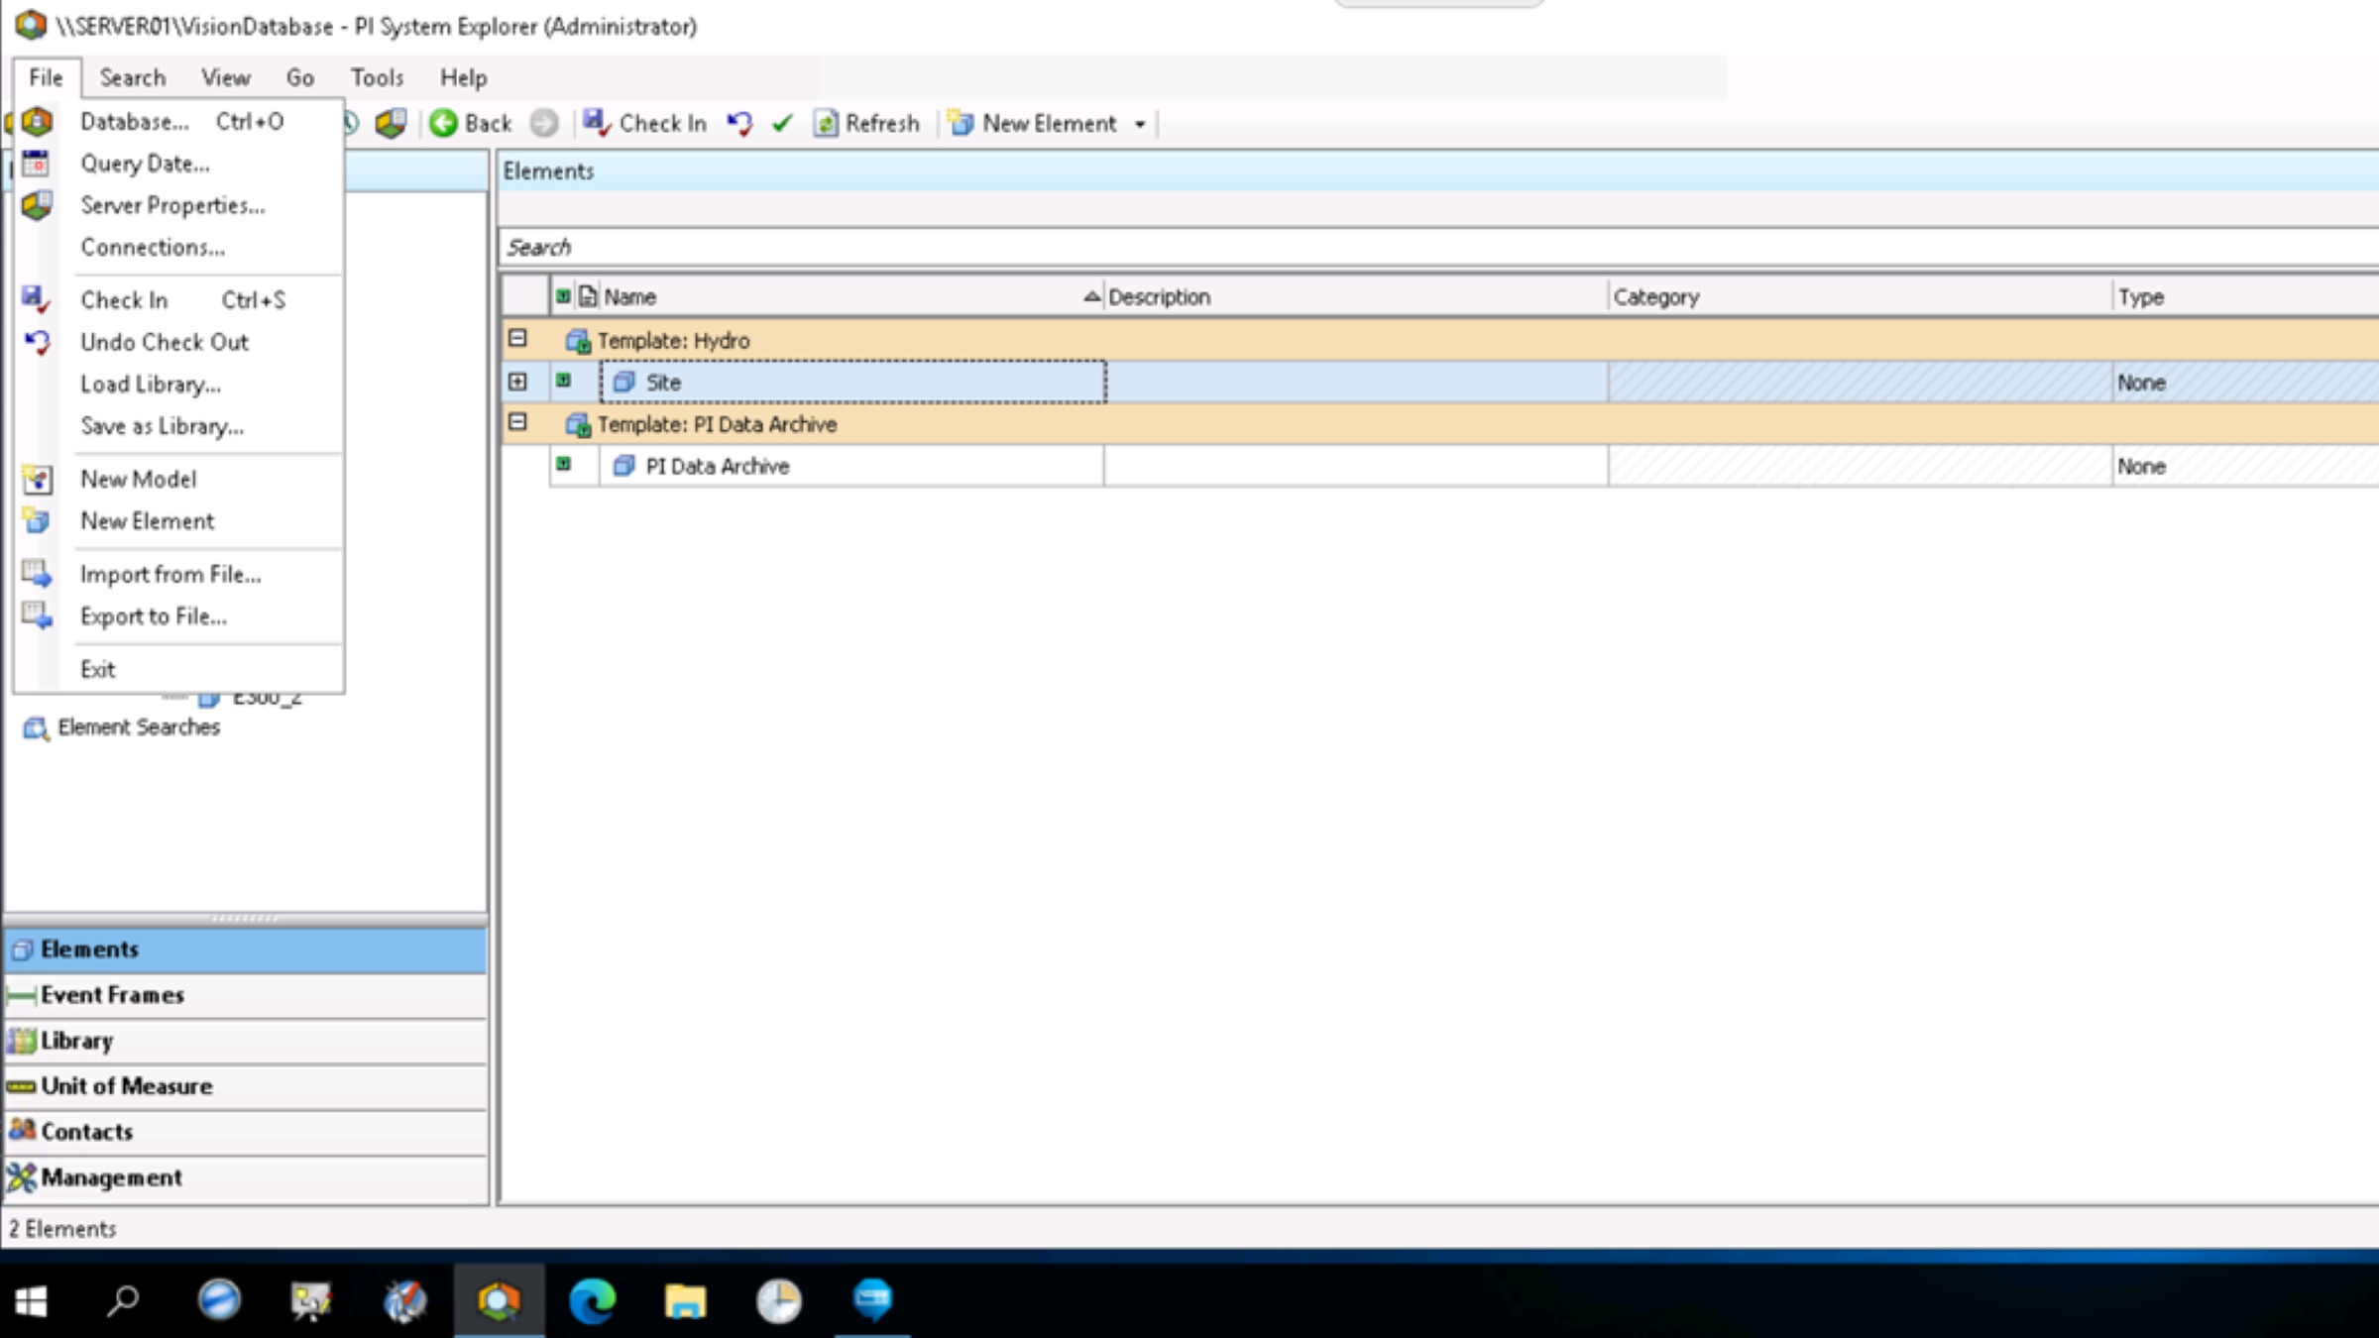This screenshot has width=2379, height=1338.
Task: Click the Management panel icon in sidebar
Action: tap(21, 1176)
